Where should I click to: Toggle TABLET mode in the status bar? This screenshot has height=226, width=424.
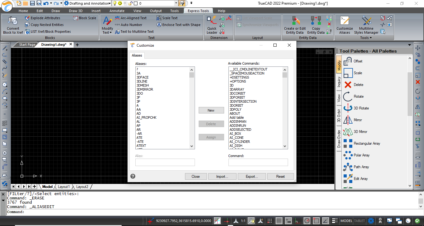point(360,221)
